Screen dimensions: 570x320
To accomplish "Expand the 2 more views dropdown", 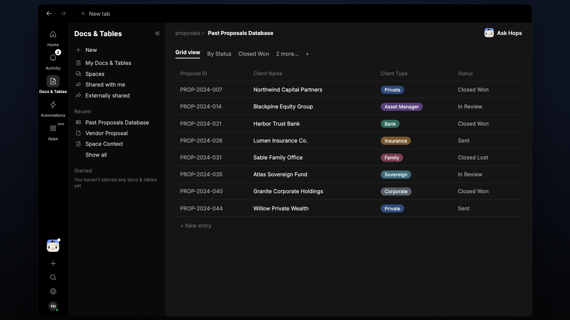I will point(287,54).
